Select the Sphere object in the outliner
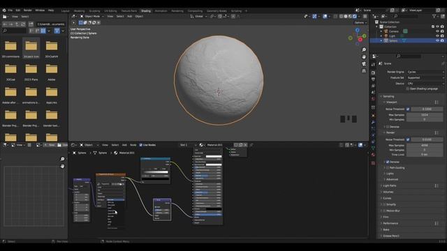The height and width of the screenshot is (251, 447). (393, 40)
